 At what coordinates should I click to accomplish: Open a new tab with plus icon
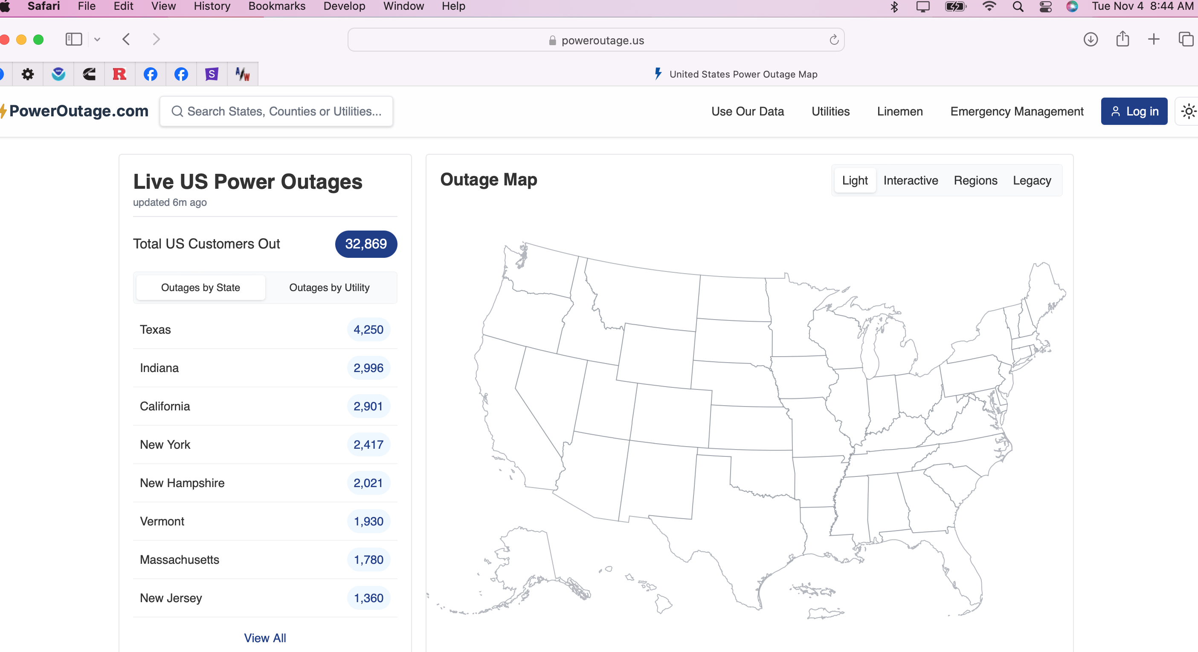1153,40
